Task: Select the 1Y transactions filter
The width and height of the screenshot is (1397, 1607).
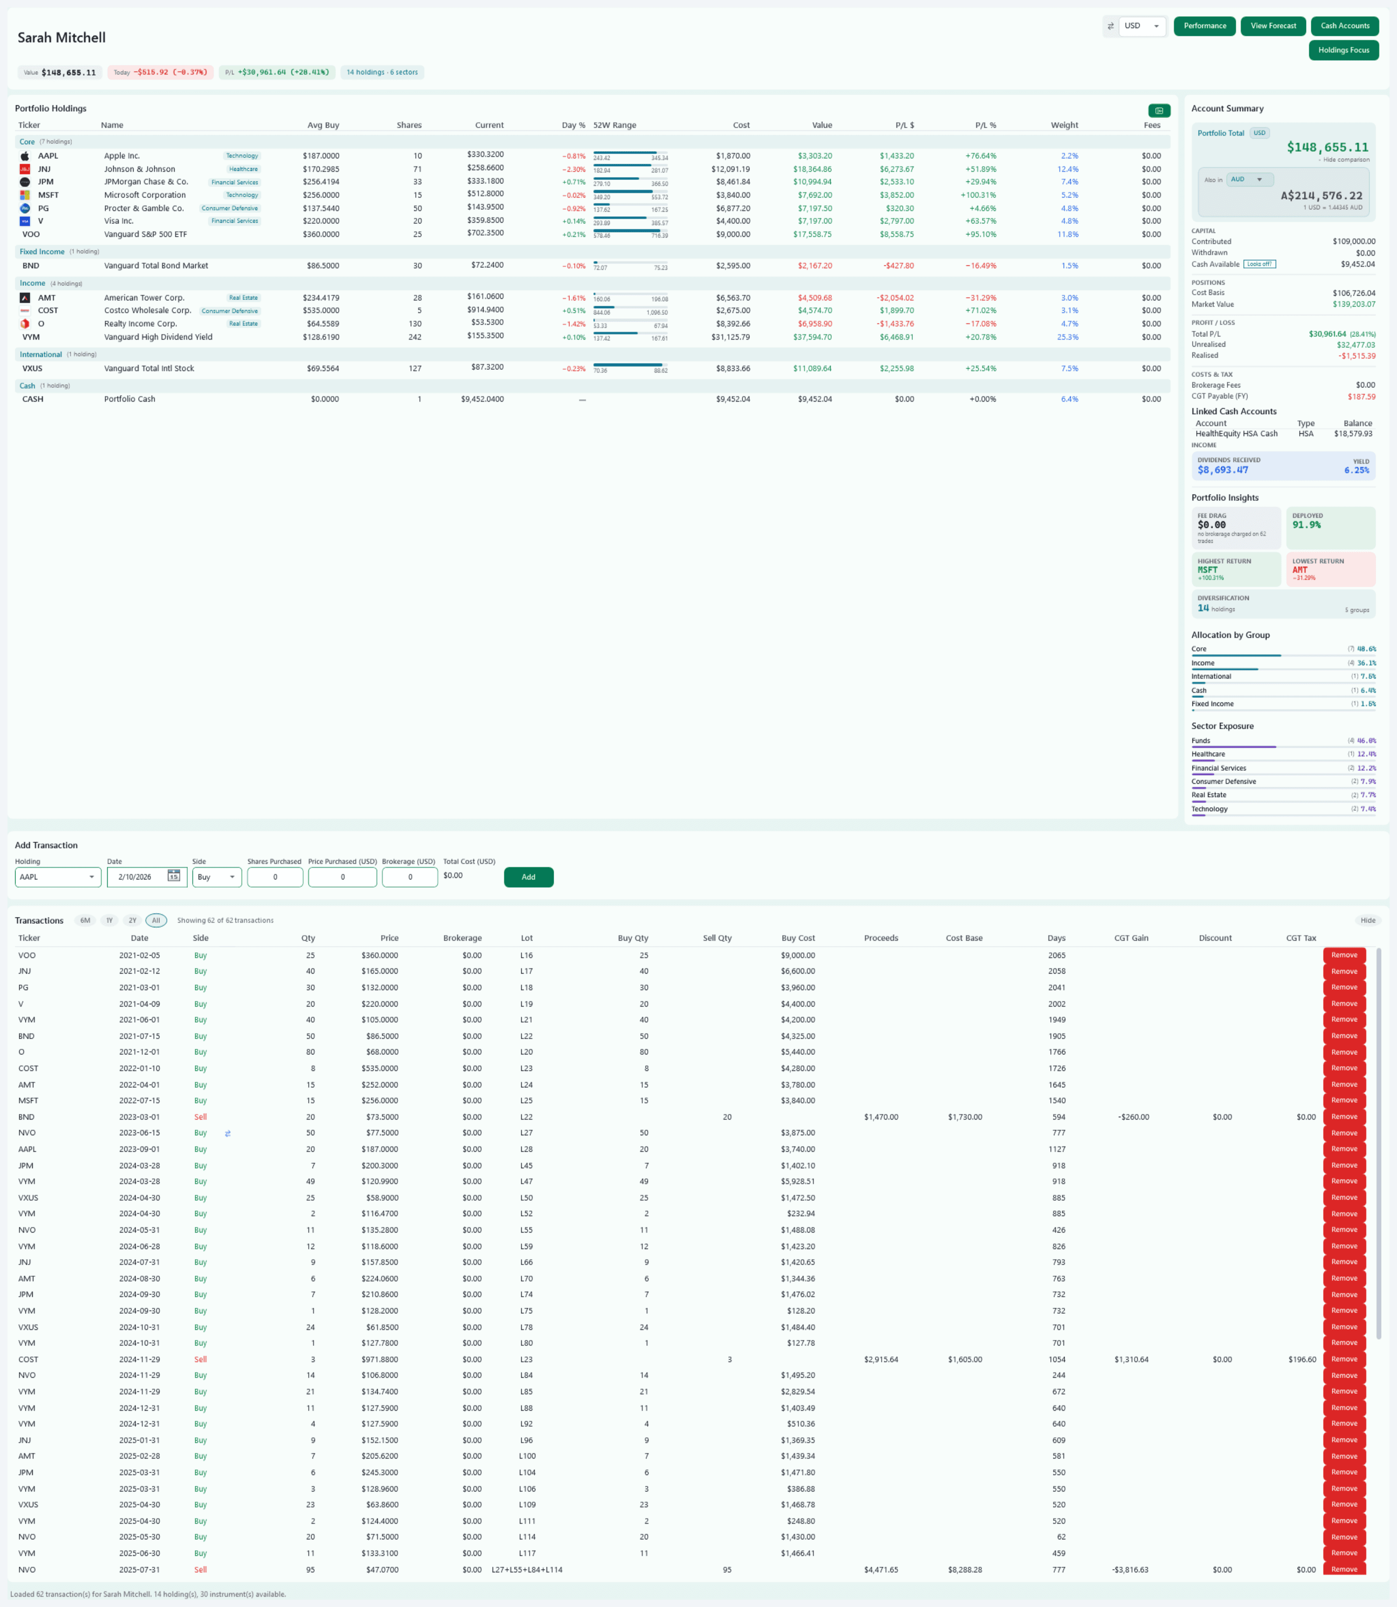Action: 109,920
